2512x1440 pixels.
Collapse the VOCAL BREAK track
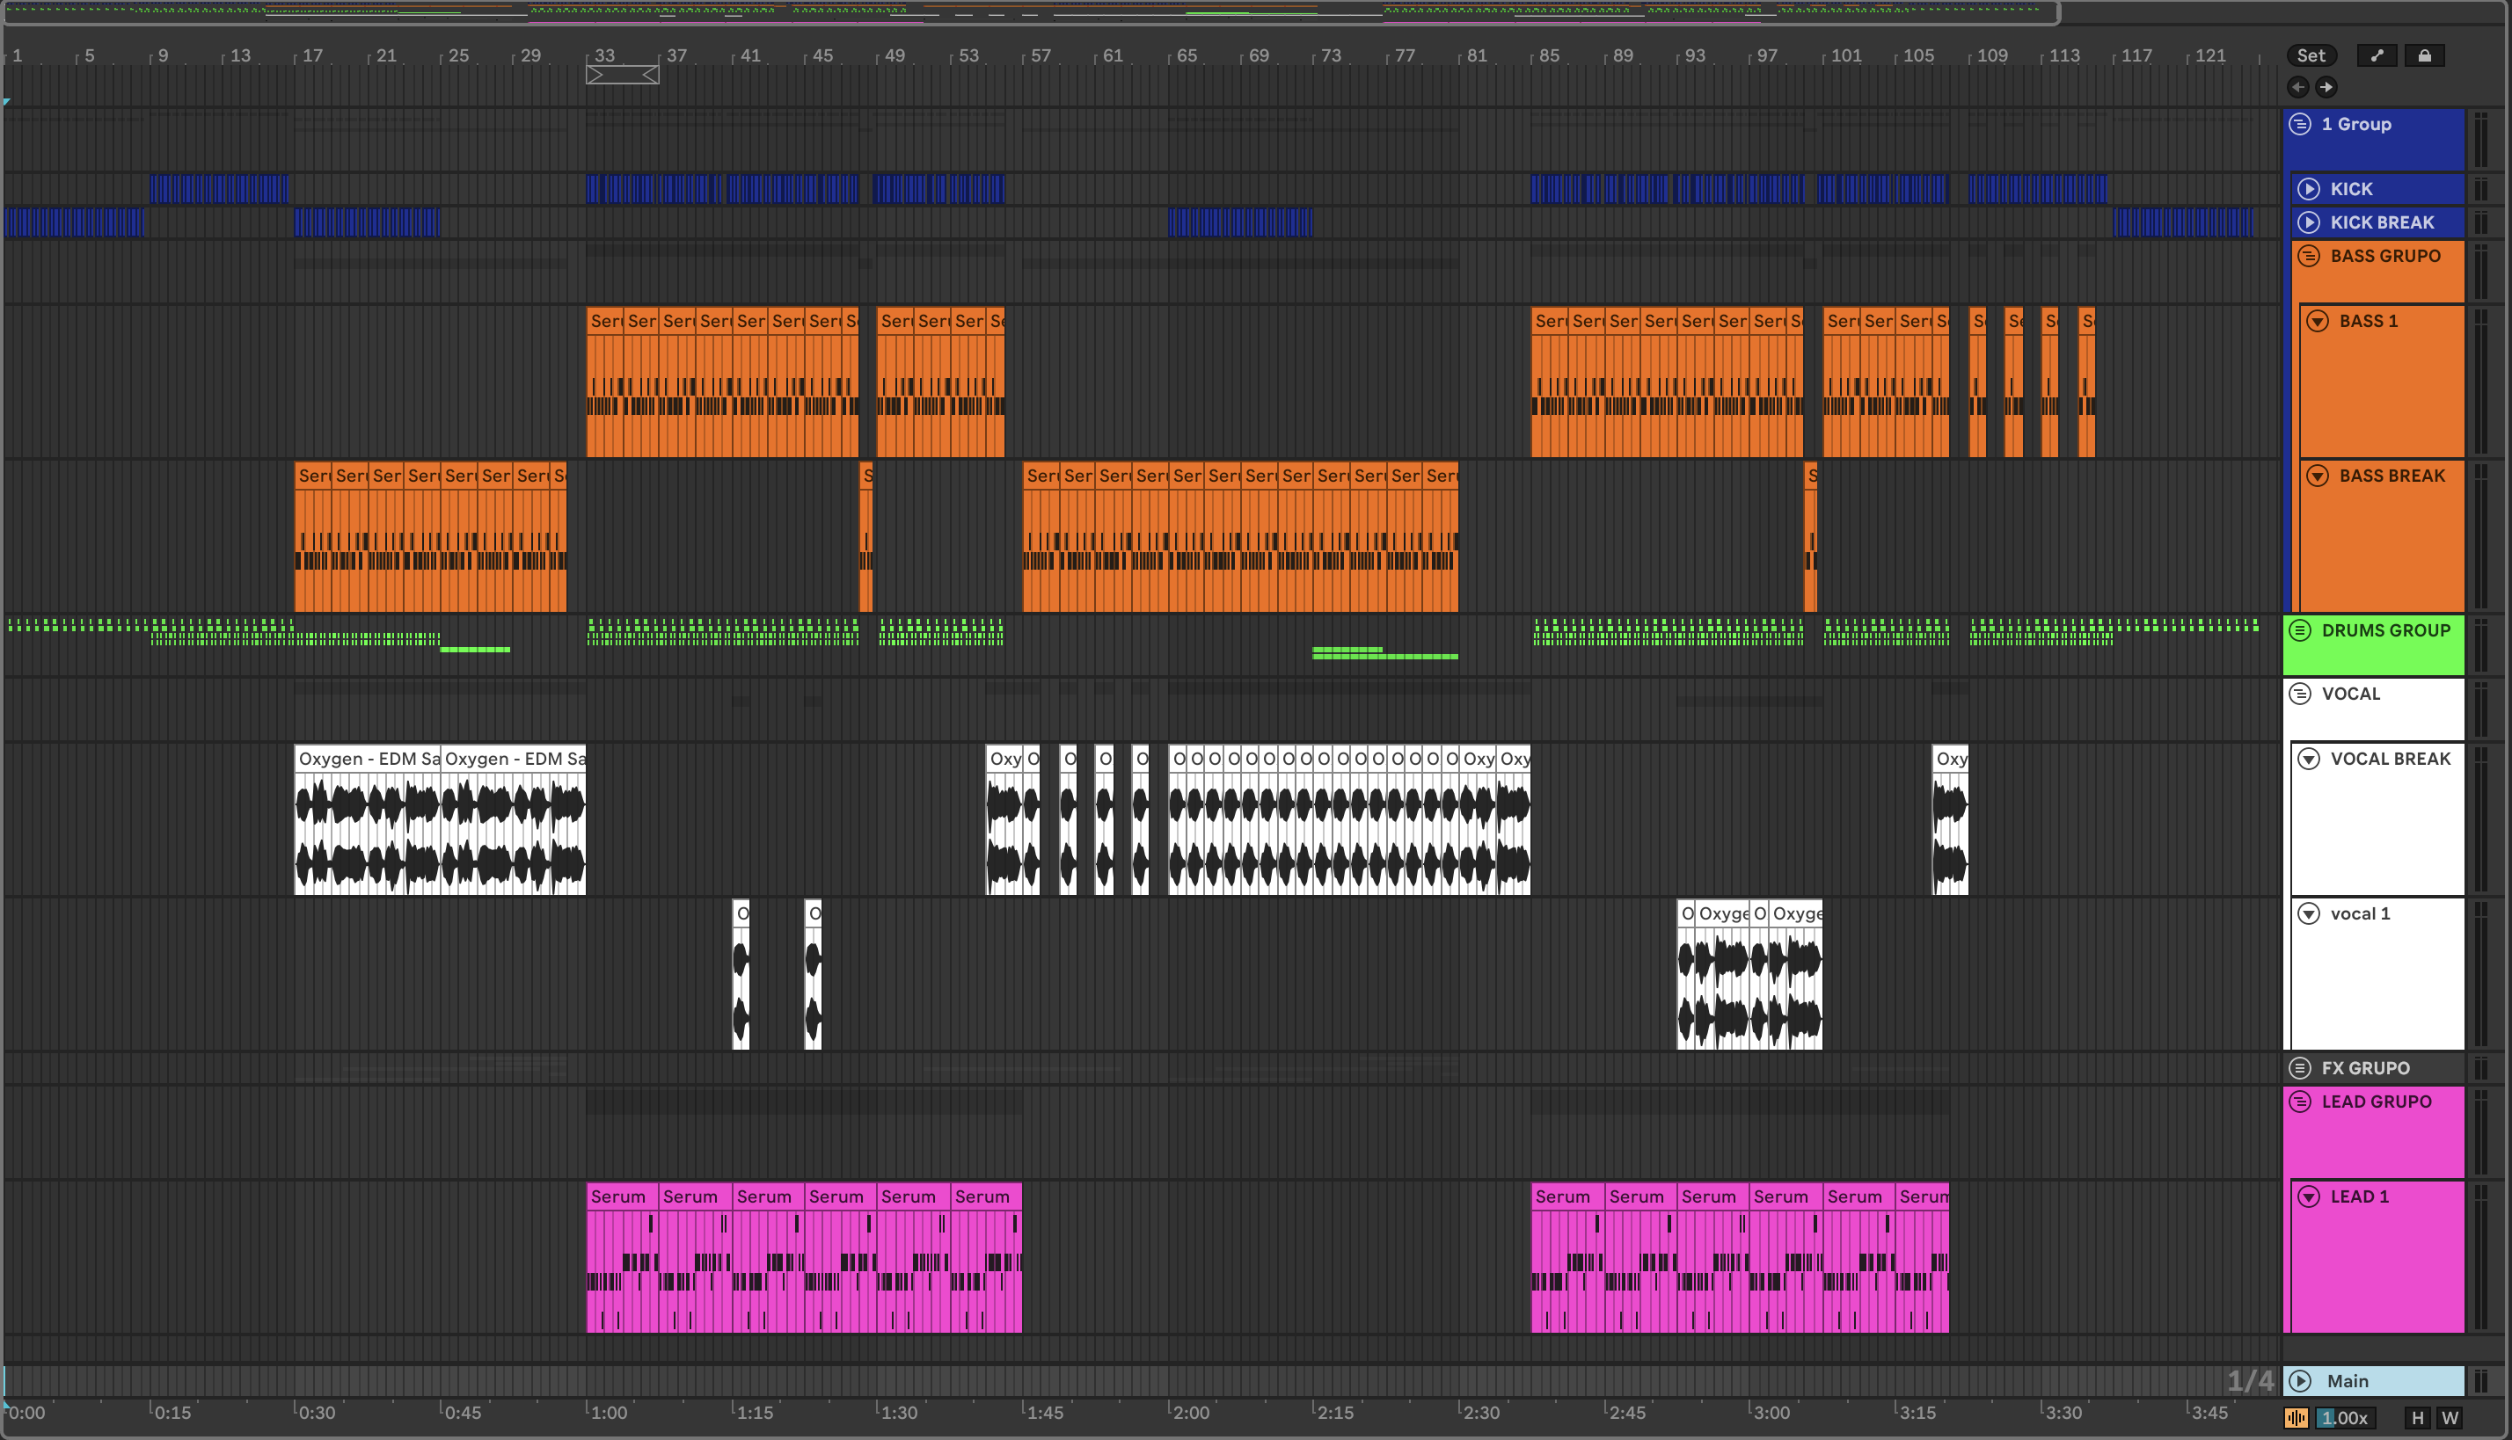click(x=2308, y=759)
